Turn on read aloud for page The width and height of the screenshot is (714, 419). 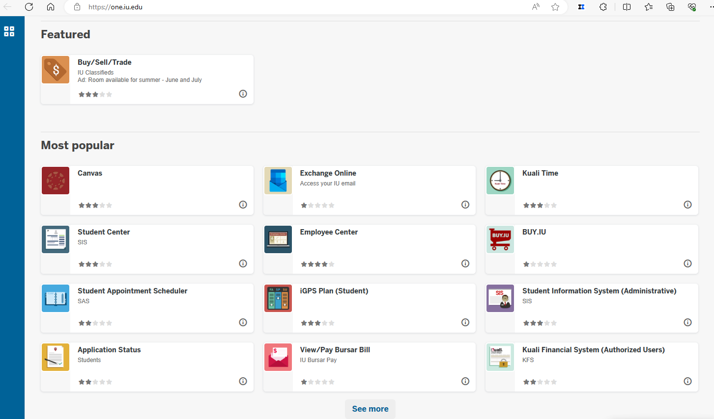[x=536, y=7]
